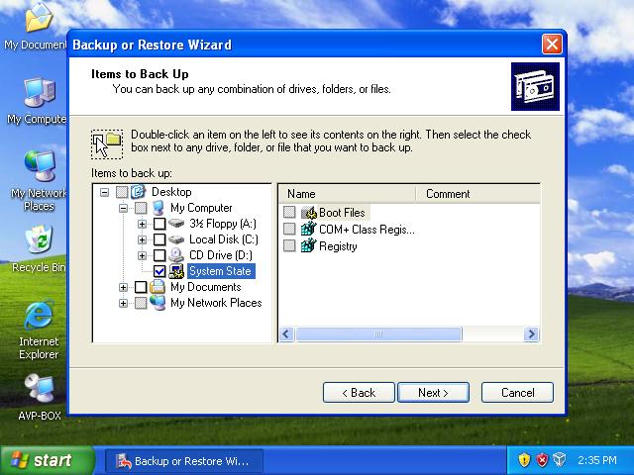Viewport: 634px width, 475px height.
Task: Cancel the backup wizard
Action: (x=517, y=392)
